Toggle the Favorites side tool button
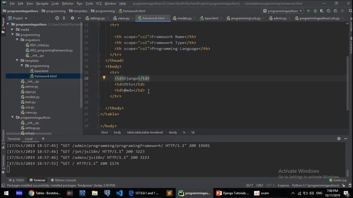The width and height of the screenshot is (353, 198). click(x=3, y=164)
